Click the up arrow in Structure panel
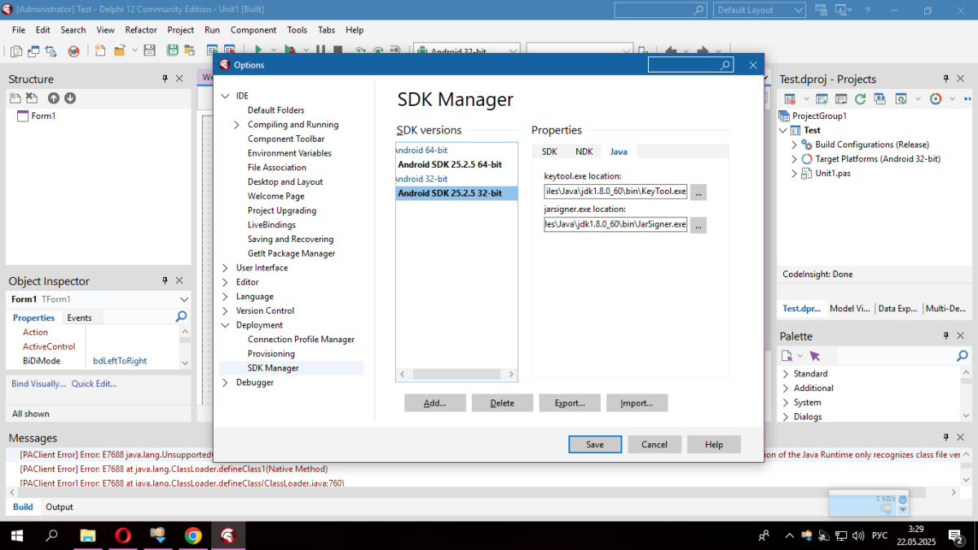The image size is (978, 550). [x=54, y=98]
